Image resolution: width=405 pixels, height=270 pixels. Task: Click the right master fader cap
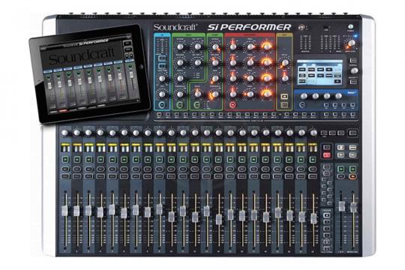(x=353, y=208)
